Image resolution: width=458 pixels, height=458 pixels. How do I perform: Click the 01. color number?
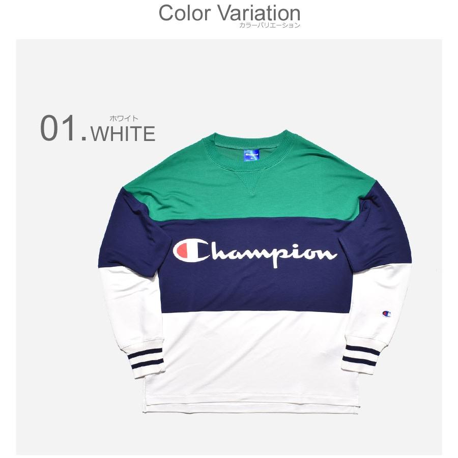pos(64,128)
